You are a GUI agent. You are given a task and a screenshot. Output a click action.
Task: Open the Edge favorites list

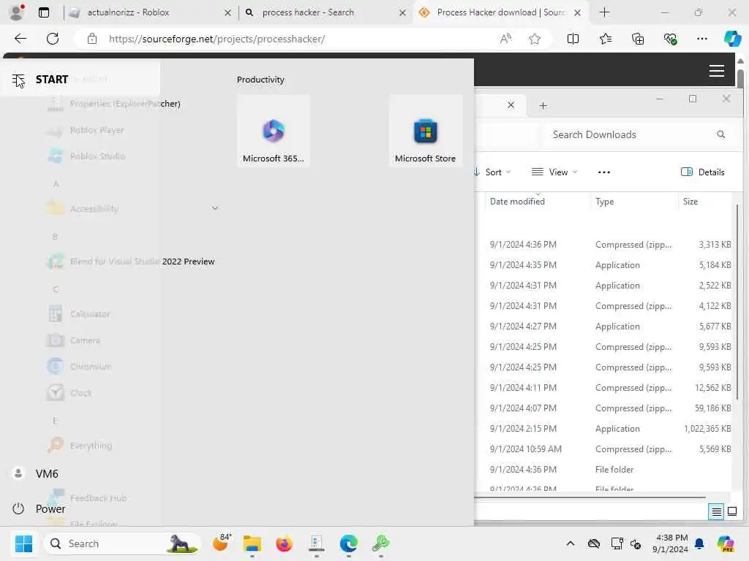(605, 39)
